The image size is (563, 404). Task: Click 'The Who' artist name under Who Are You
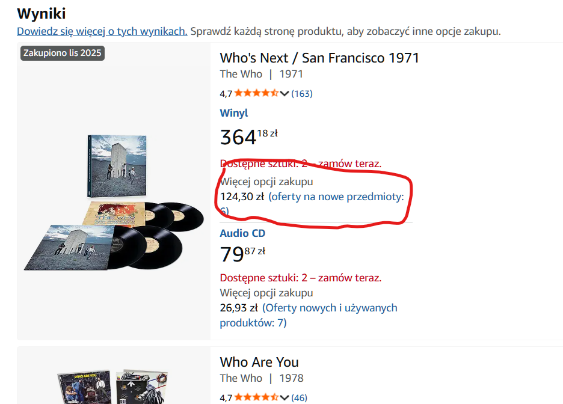(241, 378)
